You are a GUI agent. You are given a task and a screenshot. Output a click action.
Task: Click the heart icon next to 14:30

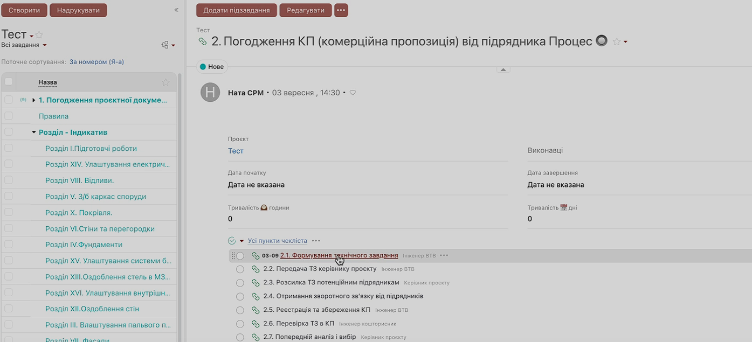click(x=353, y=93)
